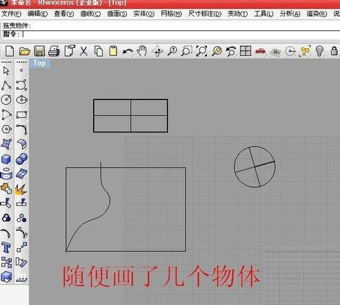Select the Arc tool
The height and width of the screenshot is (305, 340).
6,115
